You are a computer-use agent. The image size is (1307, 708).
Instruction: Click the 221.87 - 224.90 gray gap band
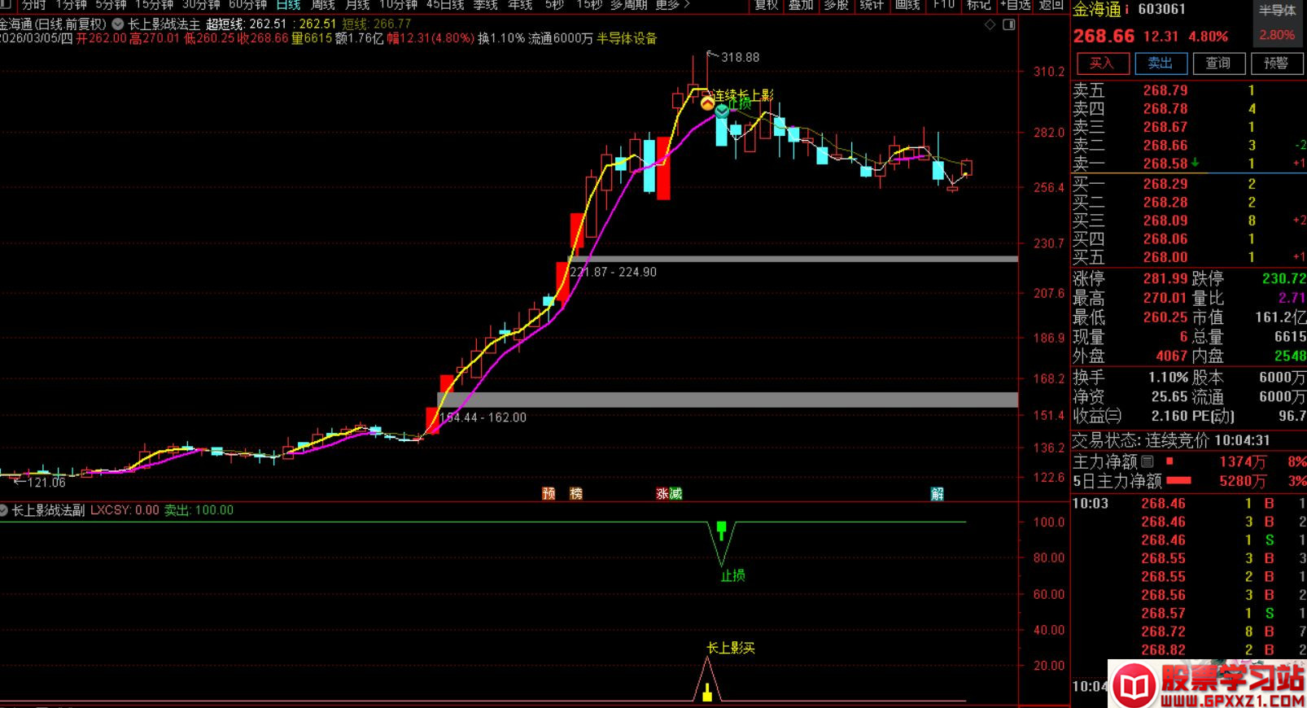(793, 259)
